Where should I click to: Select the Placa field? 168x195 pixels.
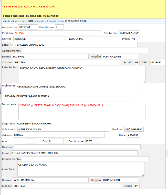coord(133,135)
